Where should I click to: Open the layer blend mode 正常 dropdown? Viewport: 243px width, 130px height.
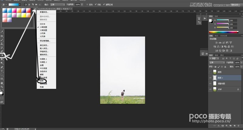click(x=217, y=63)
